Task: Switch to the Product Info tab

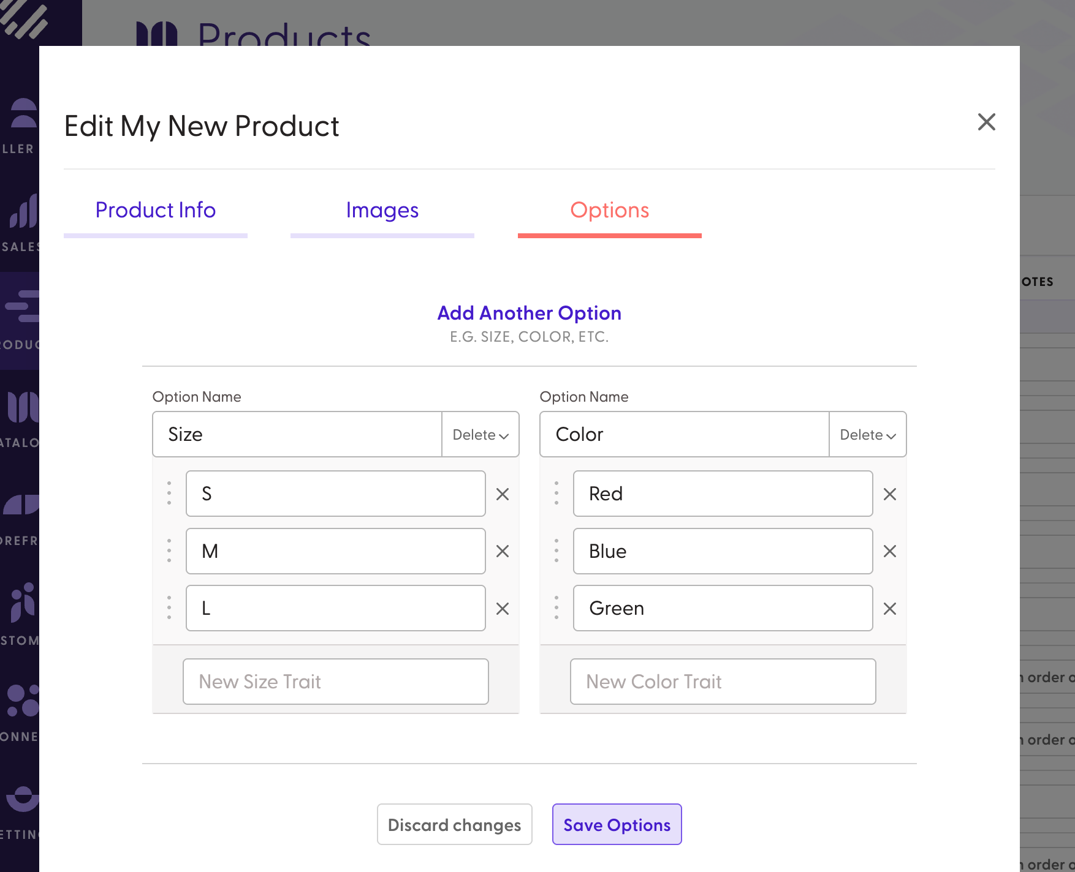Action: [156, 211]
